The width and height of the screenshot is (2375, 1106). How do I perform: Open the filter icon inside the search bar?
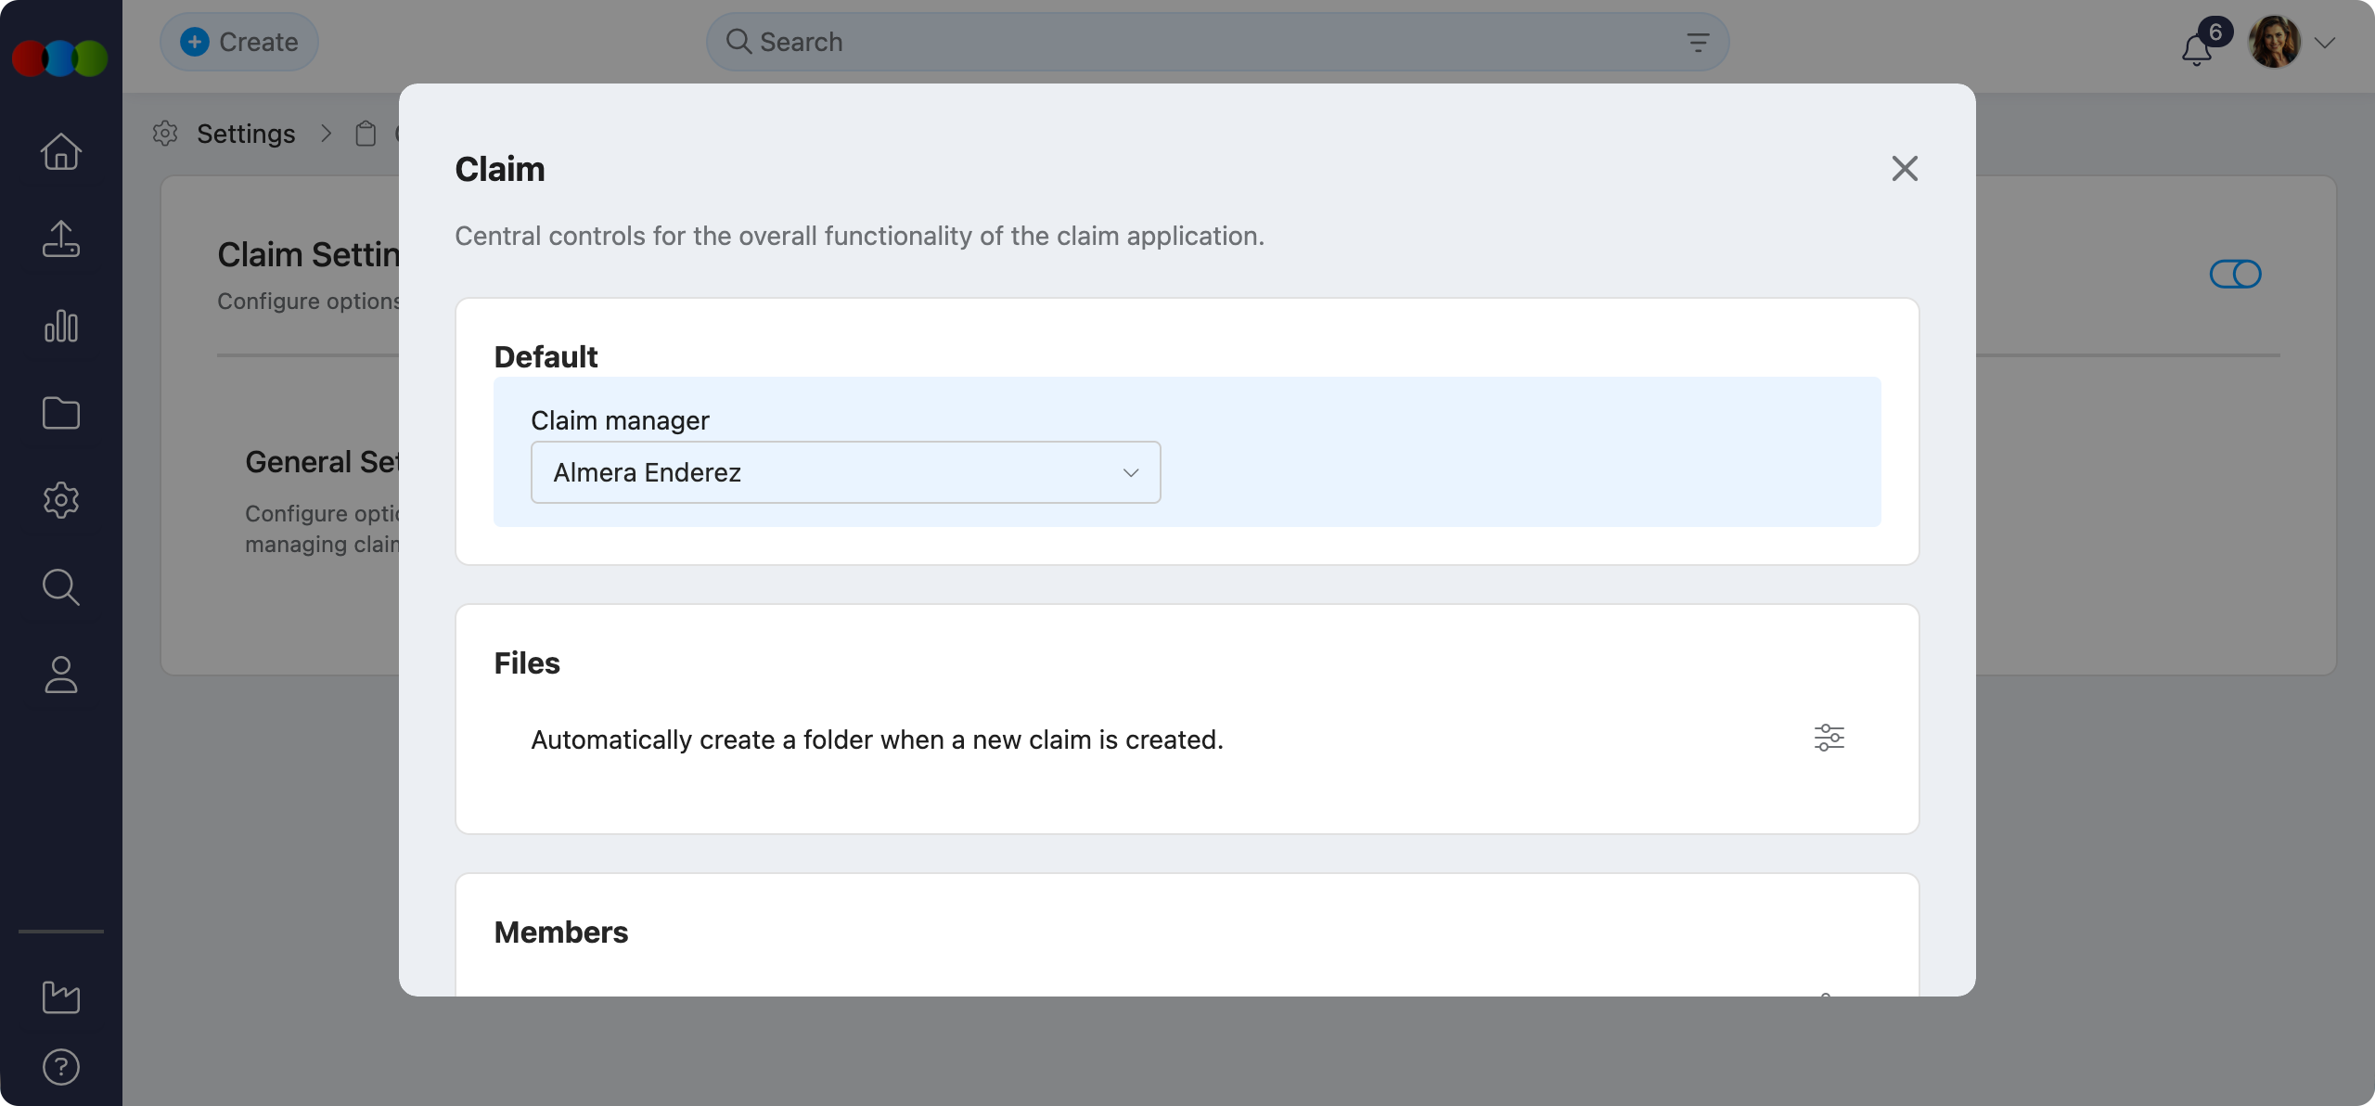pos(1698,41)
